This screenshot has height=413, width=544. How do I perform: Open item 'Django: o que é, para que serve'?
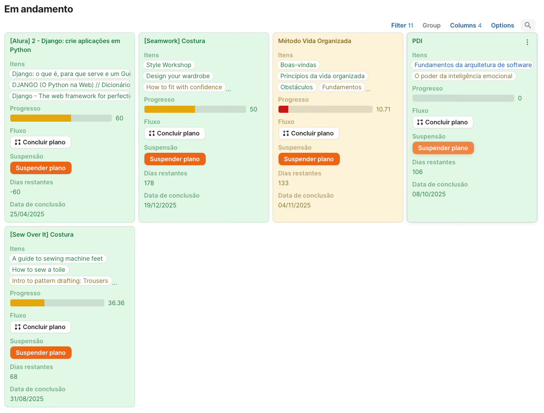tap(70, 74)
